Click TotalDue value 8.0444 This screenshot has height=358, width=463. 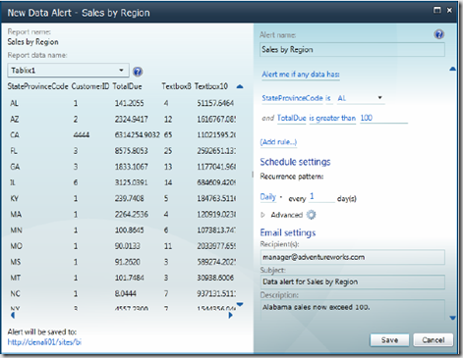(x=125, y=293)
